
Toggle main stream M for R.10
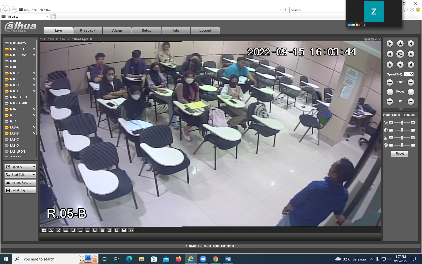[34, 115]
